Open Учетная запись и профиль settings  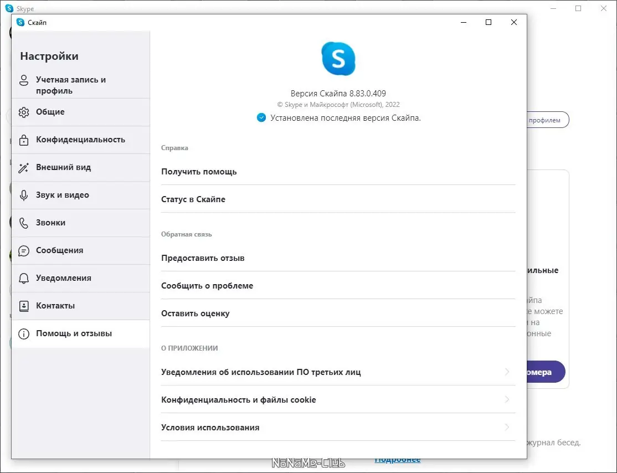(x=81, y=85)
